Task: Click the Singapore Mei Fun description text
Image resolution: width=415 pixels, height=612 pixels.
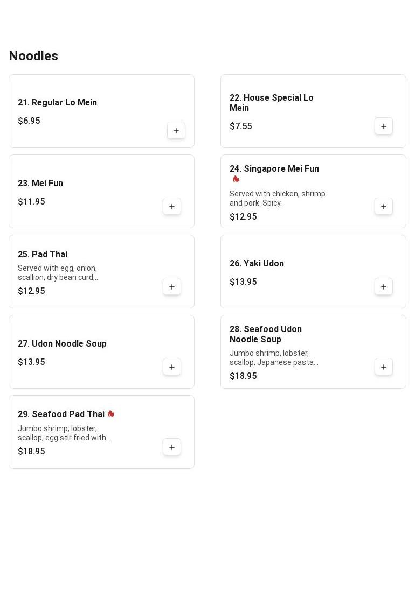Action: [x=277, y=199]
